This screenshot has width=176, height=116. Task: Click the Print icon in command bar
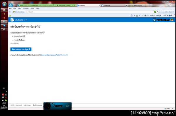(x=145, y=16)
